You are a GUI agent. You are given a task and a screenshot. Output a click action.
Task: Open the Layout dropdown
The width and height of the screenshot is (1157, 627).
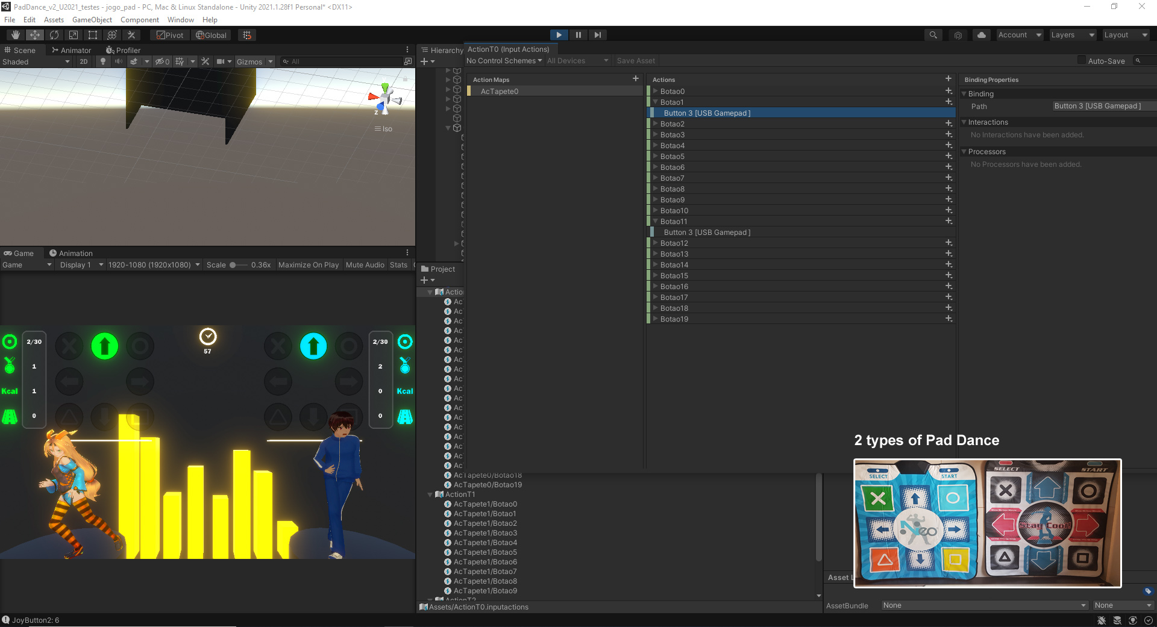coord(1126,35)
